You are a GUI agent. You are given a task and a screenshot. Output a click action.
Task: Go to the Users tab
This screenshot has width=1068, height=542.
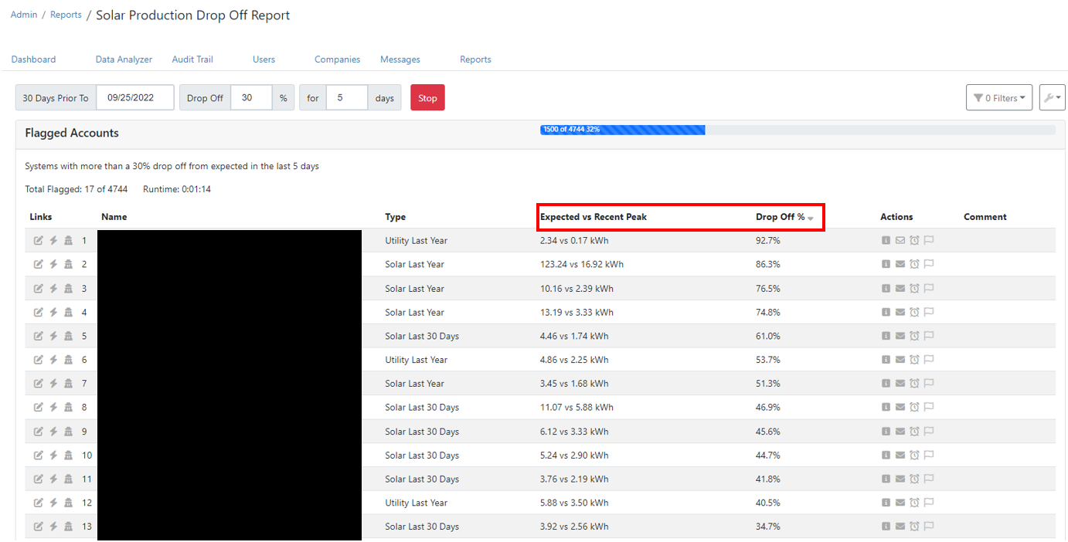tap(264, 59)
